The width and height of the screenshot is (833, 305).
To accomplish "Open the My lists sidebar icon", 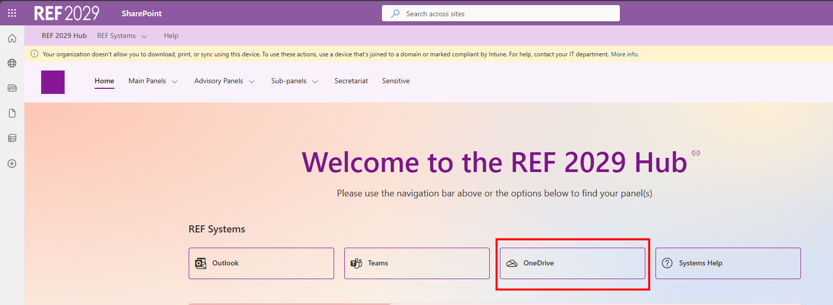I will tap(12, 138).
